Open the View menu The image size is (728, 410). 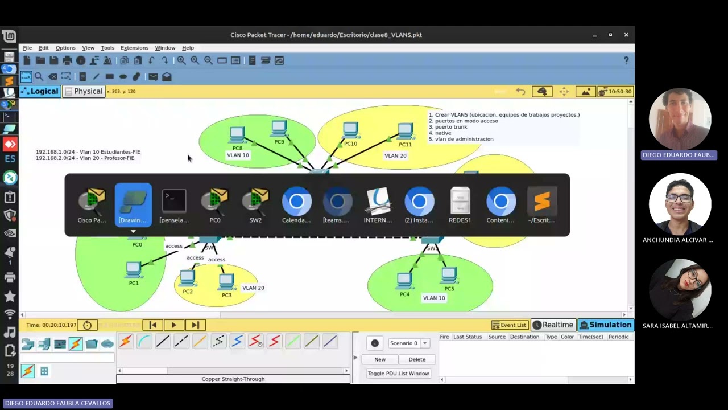point(88,48)
